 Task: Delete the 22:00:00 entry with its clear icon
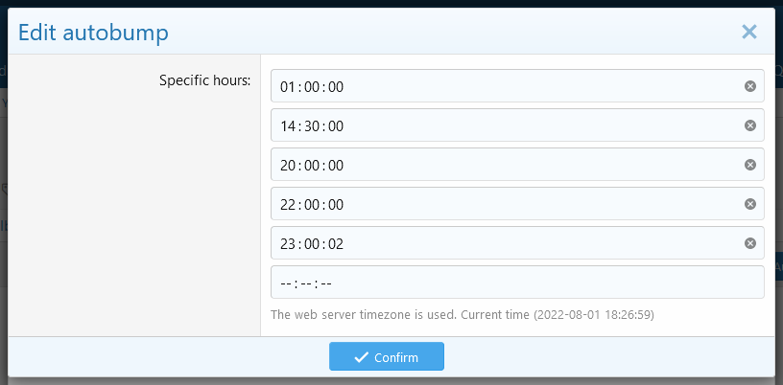point(750,204)
